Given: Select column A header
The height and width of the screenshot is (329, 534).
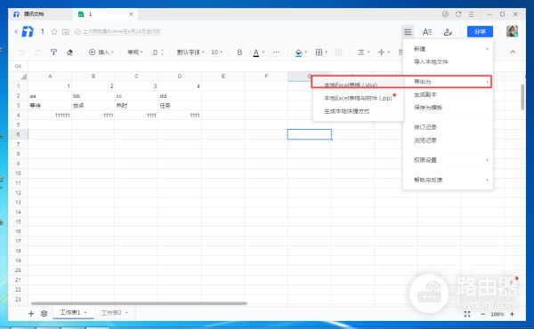Looking at the screenshot, I should pyautogui.click(x=50, y=76).
